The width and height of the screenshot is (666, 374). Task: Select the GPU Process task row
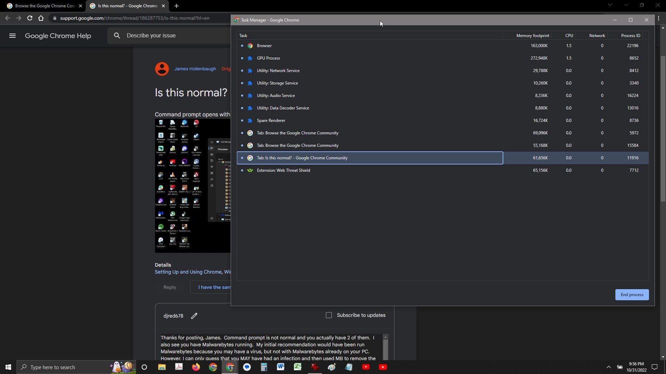click(x=443, y=58)
